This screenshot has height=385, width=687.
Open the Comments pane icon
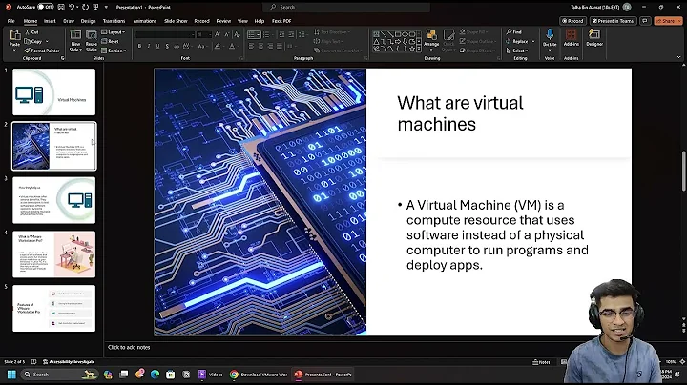(x=644, y=21)
